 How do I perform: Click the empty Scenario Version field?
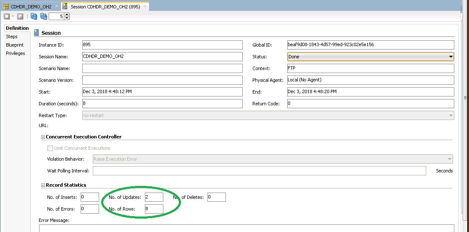click(x=162, y=80)
